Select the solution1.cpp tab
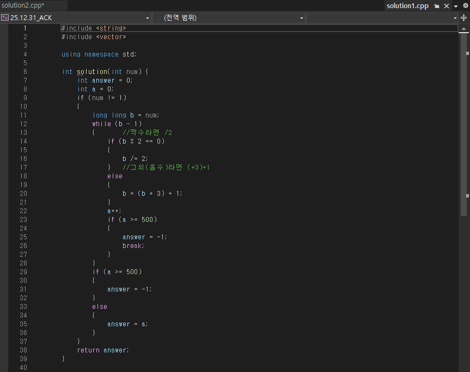Viewport: 470px width, 372px height. 407,5
